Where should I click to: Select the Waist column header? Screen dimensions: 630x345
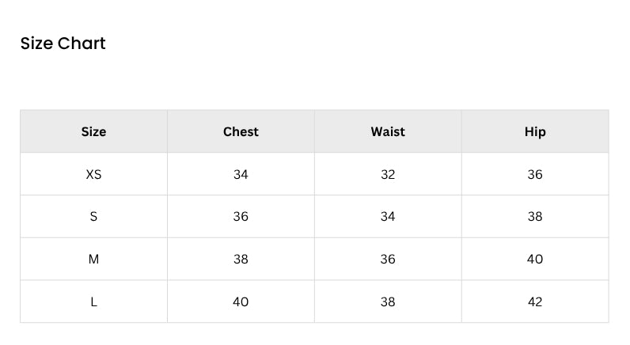(388, 131)
